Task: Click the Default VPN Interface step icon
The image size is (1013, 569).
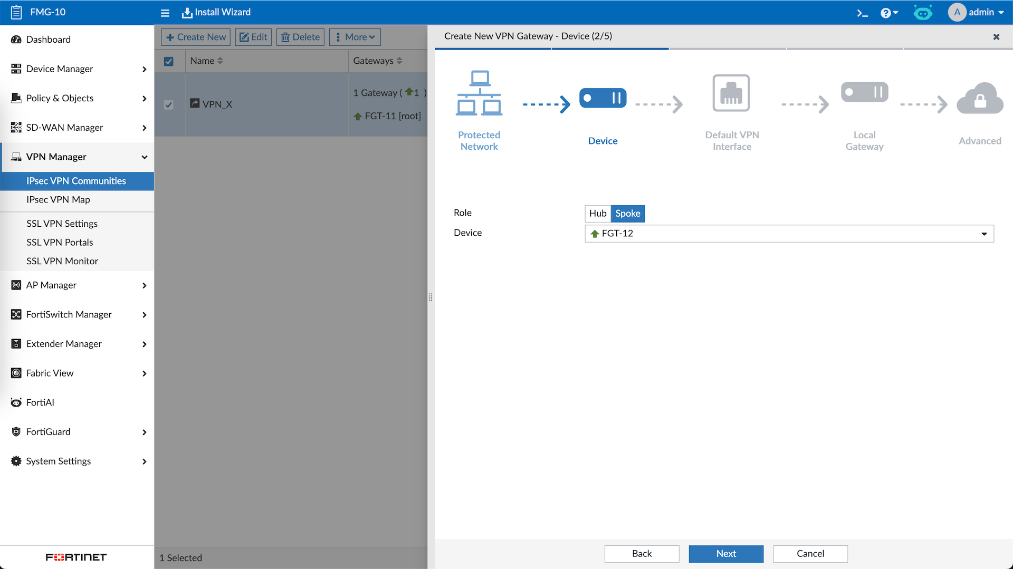Action: (731, 93)
